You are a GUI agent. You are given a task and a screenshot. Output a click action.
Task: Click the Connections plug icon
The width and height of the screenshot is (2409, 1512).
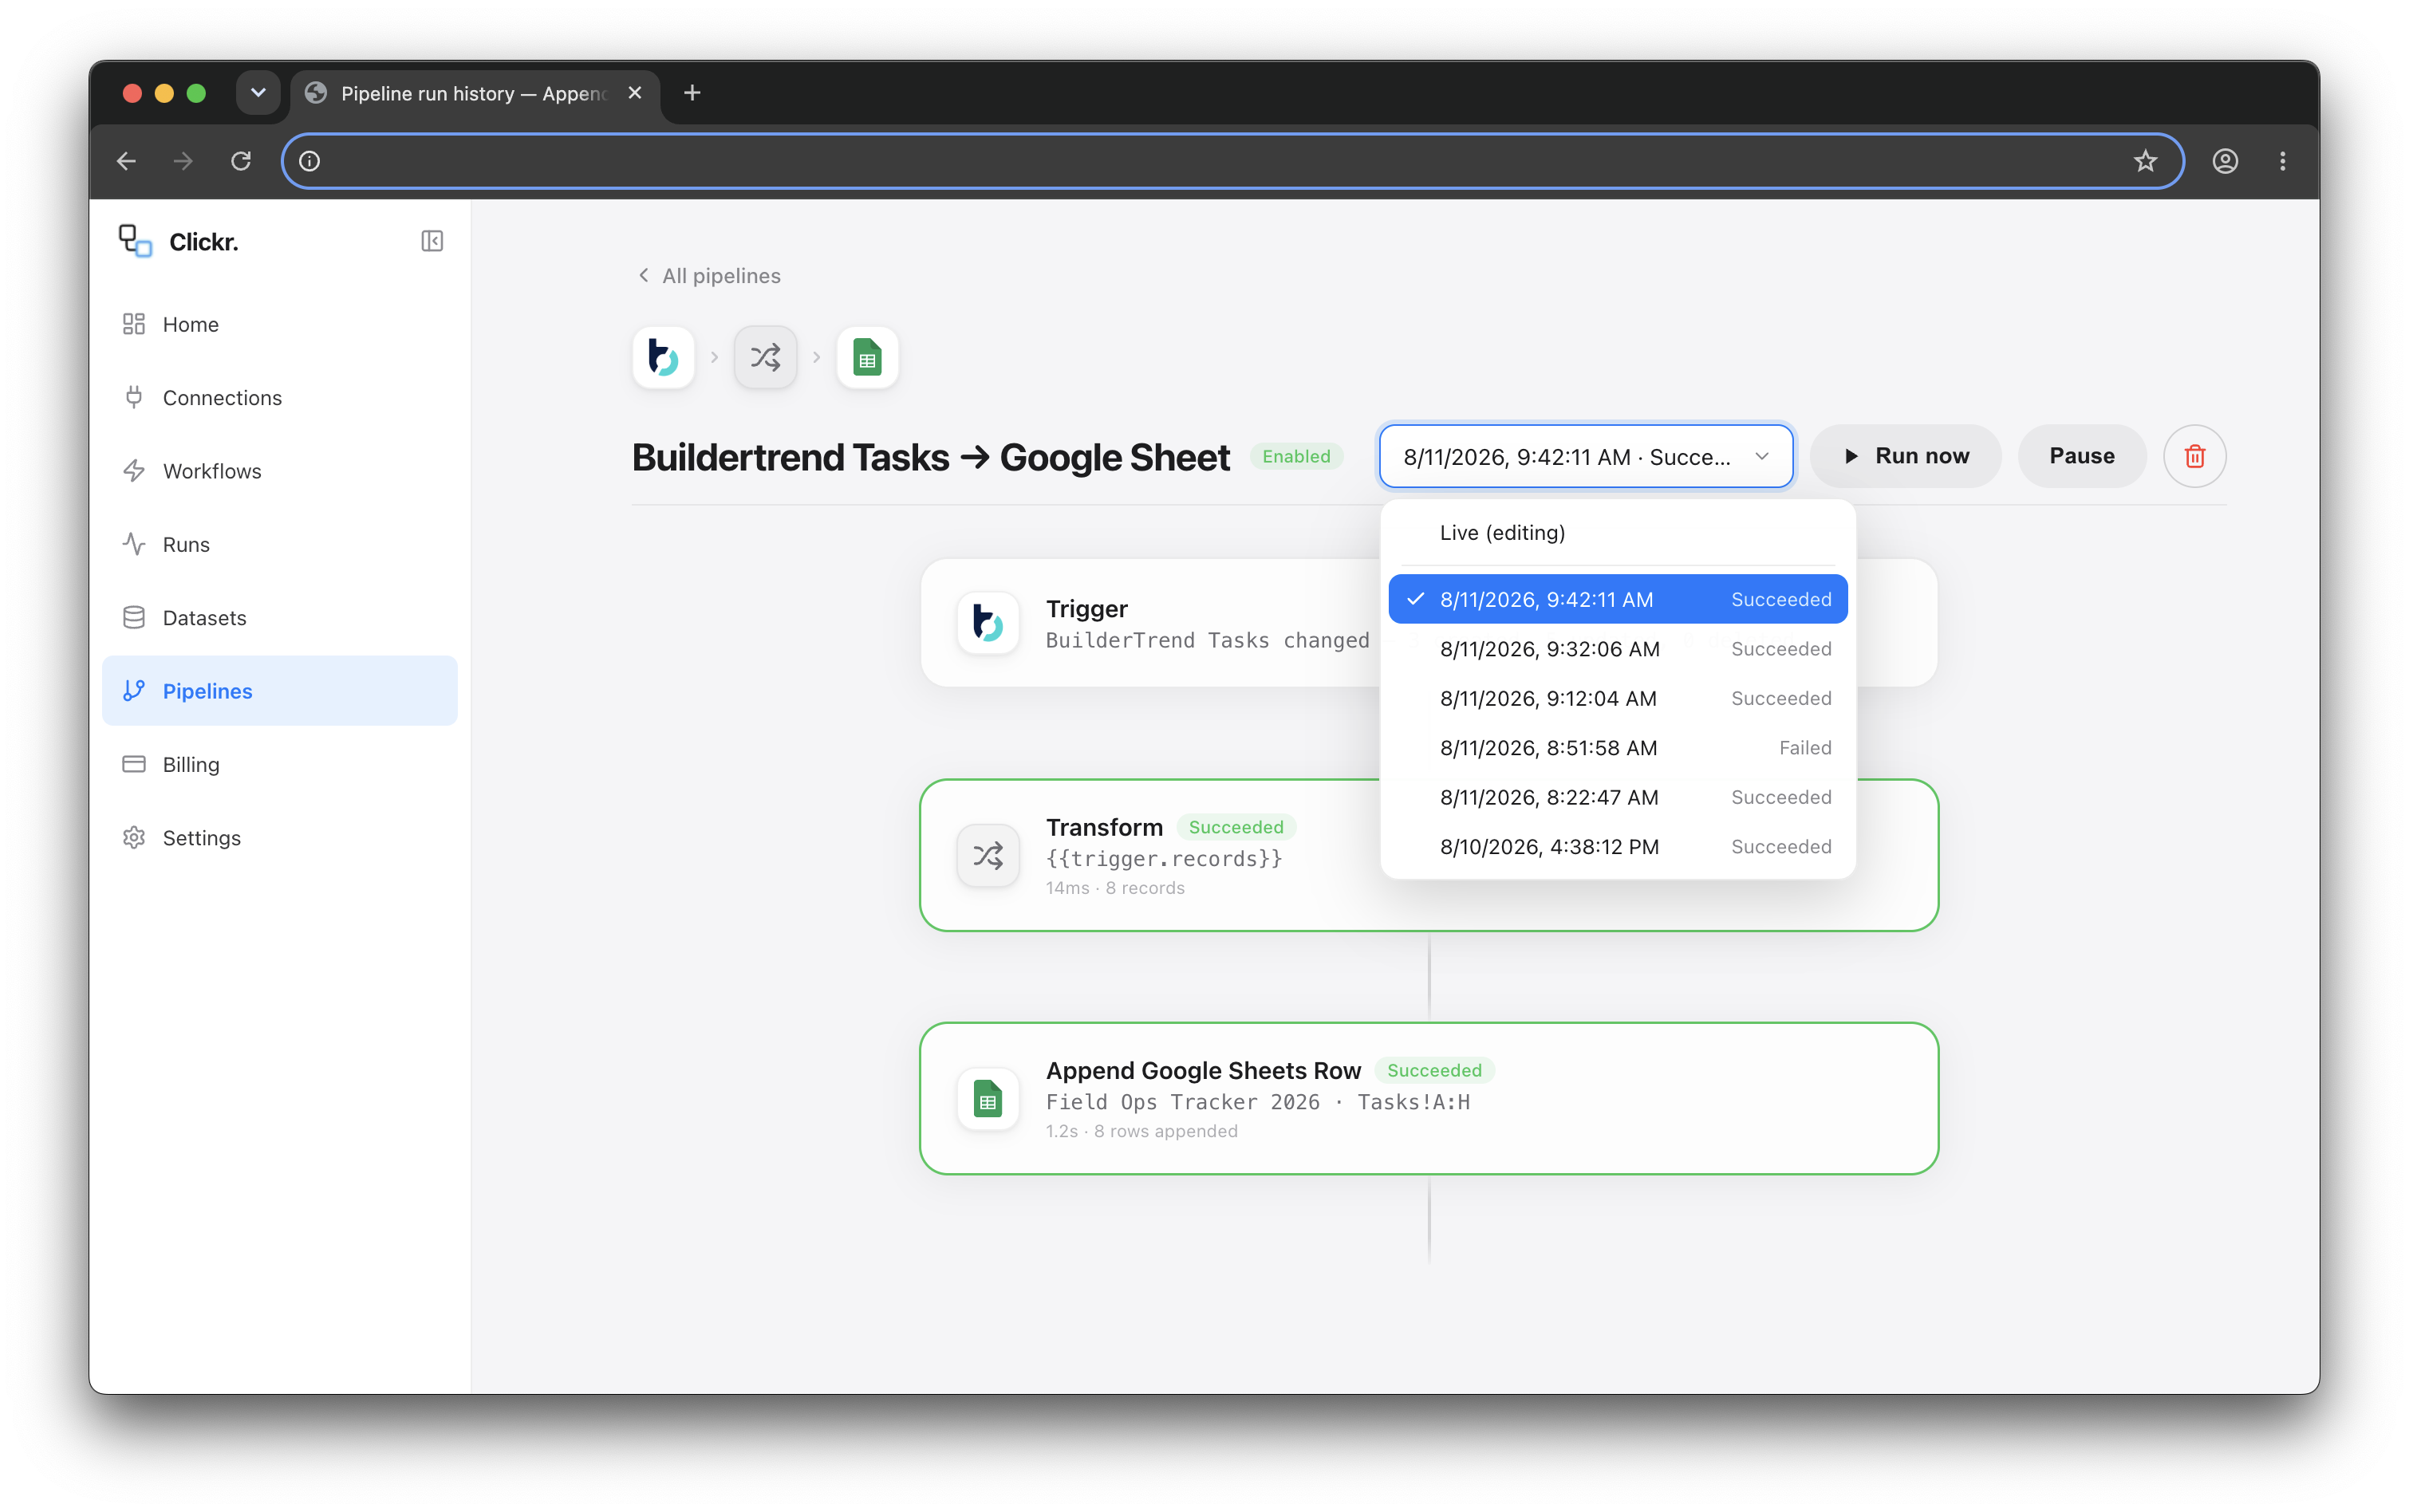tap(134, 397)
